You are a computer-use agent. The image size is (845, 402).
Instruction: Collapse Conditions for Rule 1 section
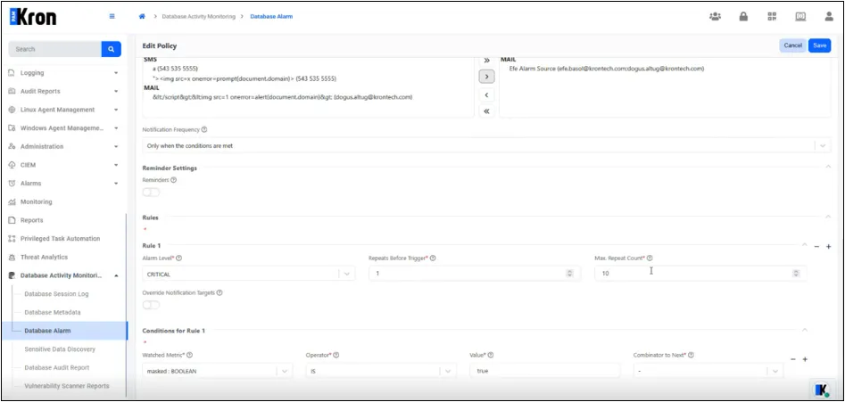pyautogui.click(x=805, y=330)
